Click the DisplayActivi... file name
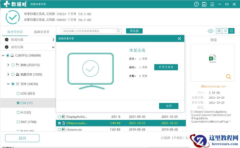Viewport: 240px width, 148px height. tap(77, 117)
